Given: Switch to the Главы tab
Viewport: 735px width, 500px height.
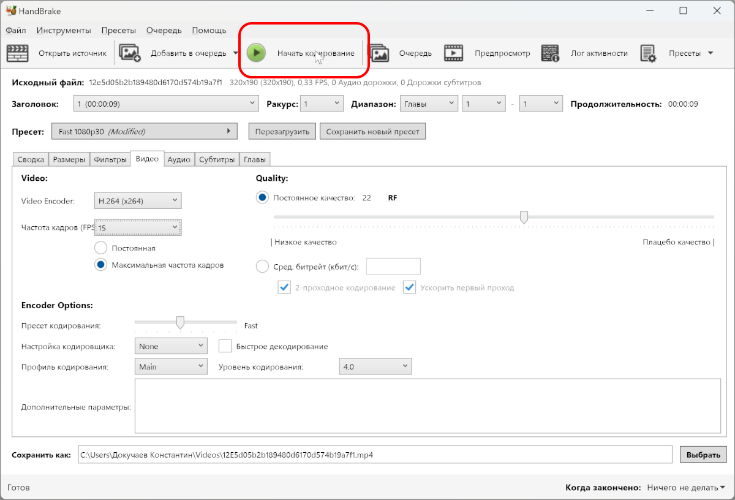Looking at the screenshot, I should tap(255, 159).
